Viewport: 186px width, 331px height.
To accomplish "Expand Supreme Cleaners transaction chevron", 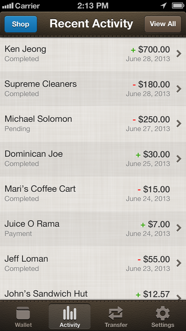I will [x=179, y=89].
